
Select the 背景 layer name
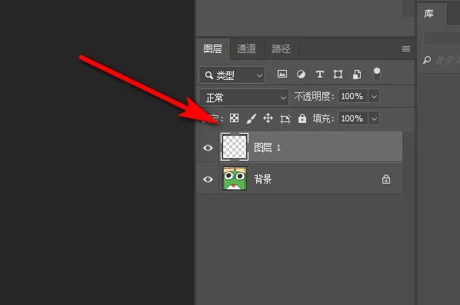coord(263,179)
